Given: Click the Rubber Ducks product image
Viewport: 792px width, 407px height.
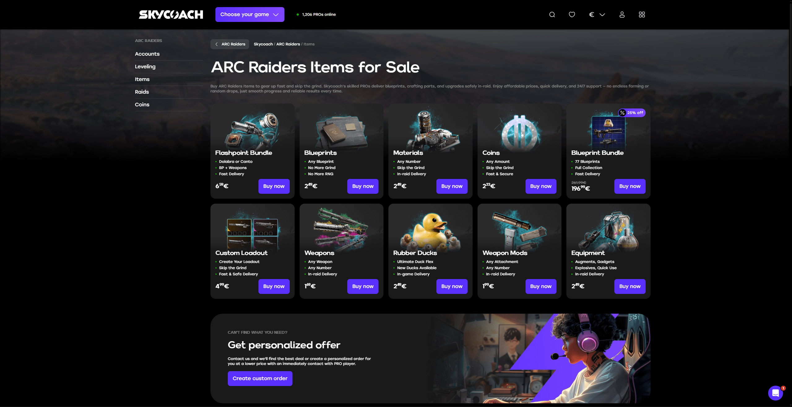Looking at the screenshot, I should point(430,230).
